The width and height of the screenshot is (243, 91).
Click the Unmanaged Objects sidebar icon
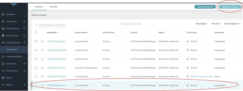(3, 57)
